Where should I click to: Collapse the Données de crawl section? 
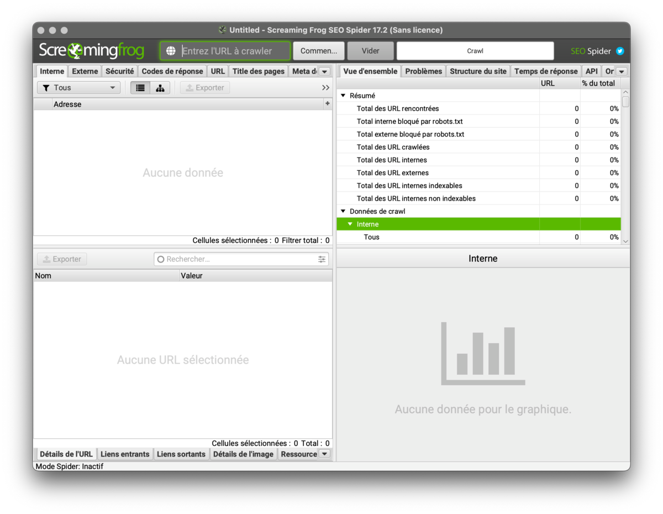click(x=343, y=211)
